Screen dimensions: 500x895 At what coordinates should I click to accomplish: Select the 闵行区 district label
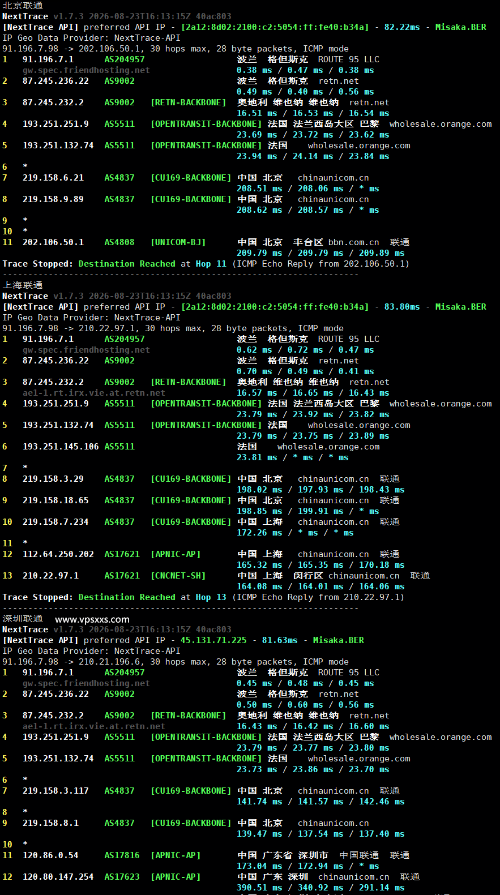point(308,576)
